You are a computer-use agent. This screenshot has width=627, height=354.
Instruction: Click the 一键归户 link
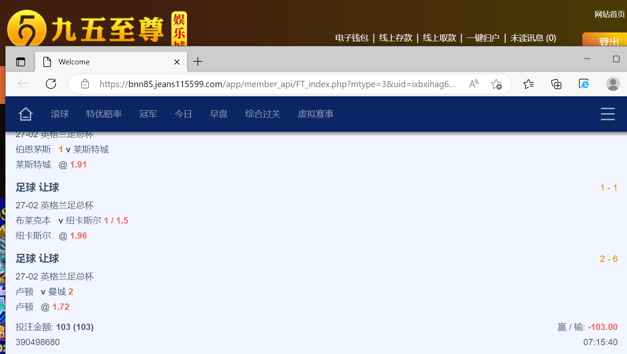pos(483,38)
